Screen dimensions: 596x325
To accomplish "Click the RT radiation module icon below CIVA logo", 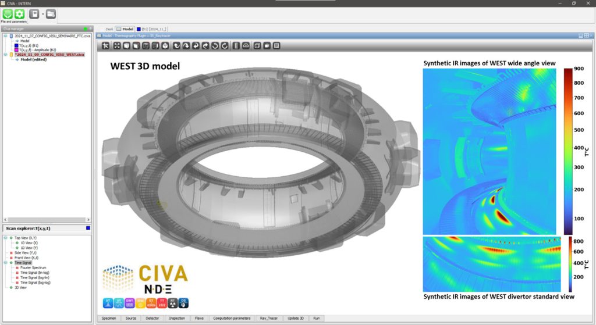I will pyautogui.click(x=172, y=303).
